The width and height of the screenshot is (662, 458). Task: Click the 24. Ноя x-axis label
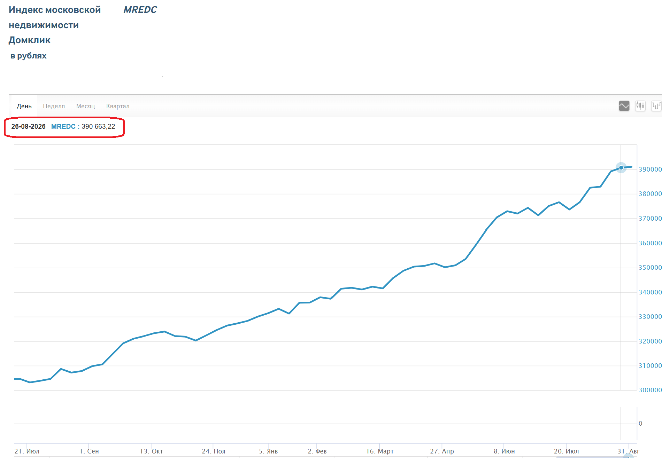(214, 451)
